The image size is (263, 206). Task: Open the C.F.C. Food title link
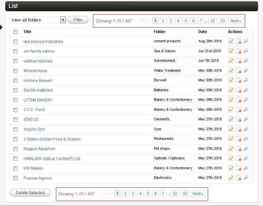coord(34,110)
